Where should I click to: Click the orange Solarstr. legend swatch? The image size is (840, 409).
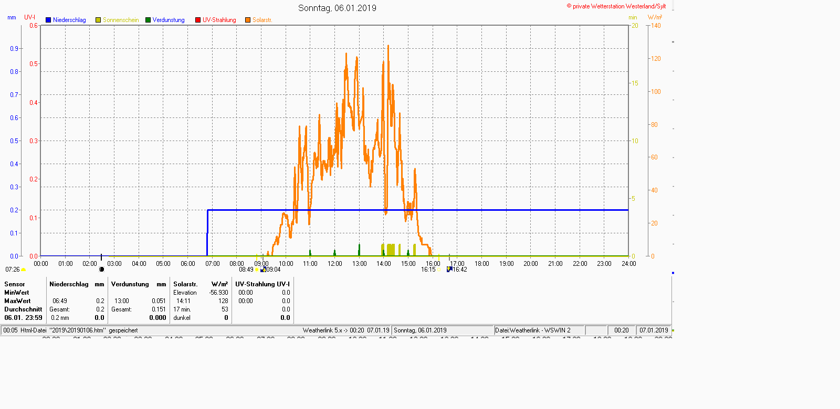(248, 20)
